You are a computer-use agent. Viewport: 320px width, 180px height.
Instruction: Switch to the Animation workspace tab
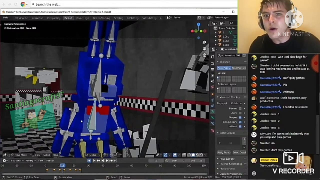tap(37, 18)
